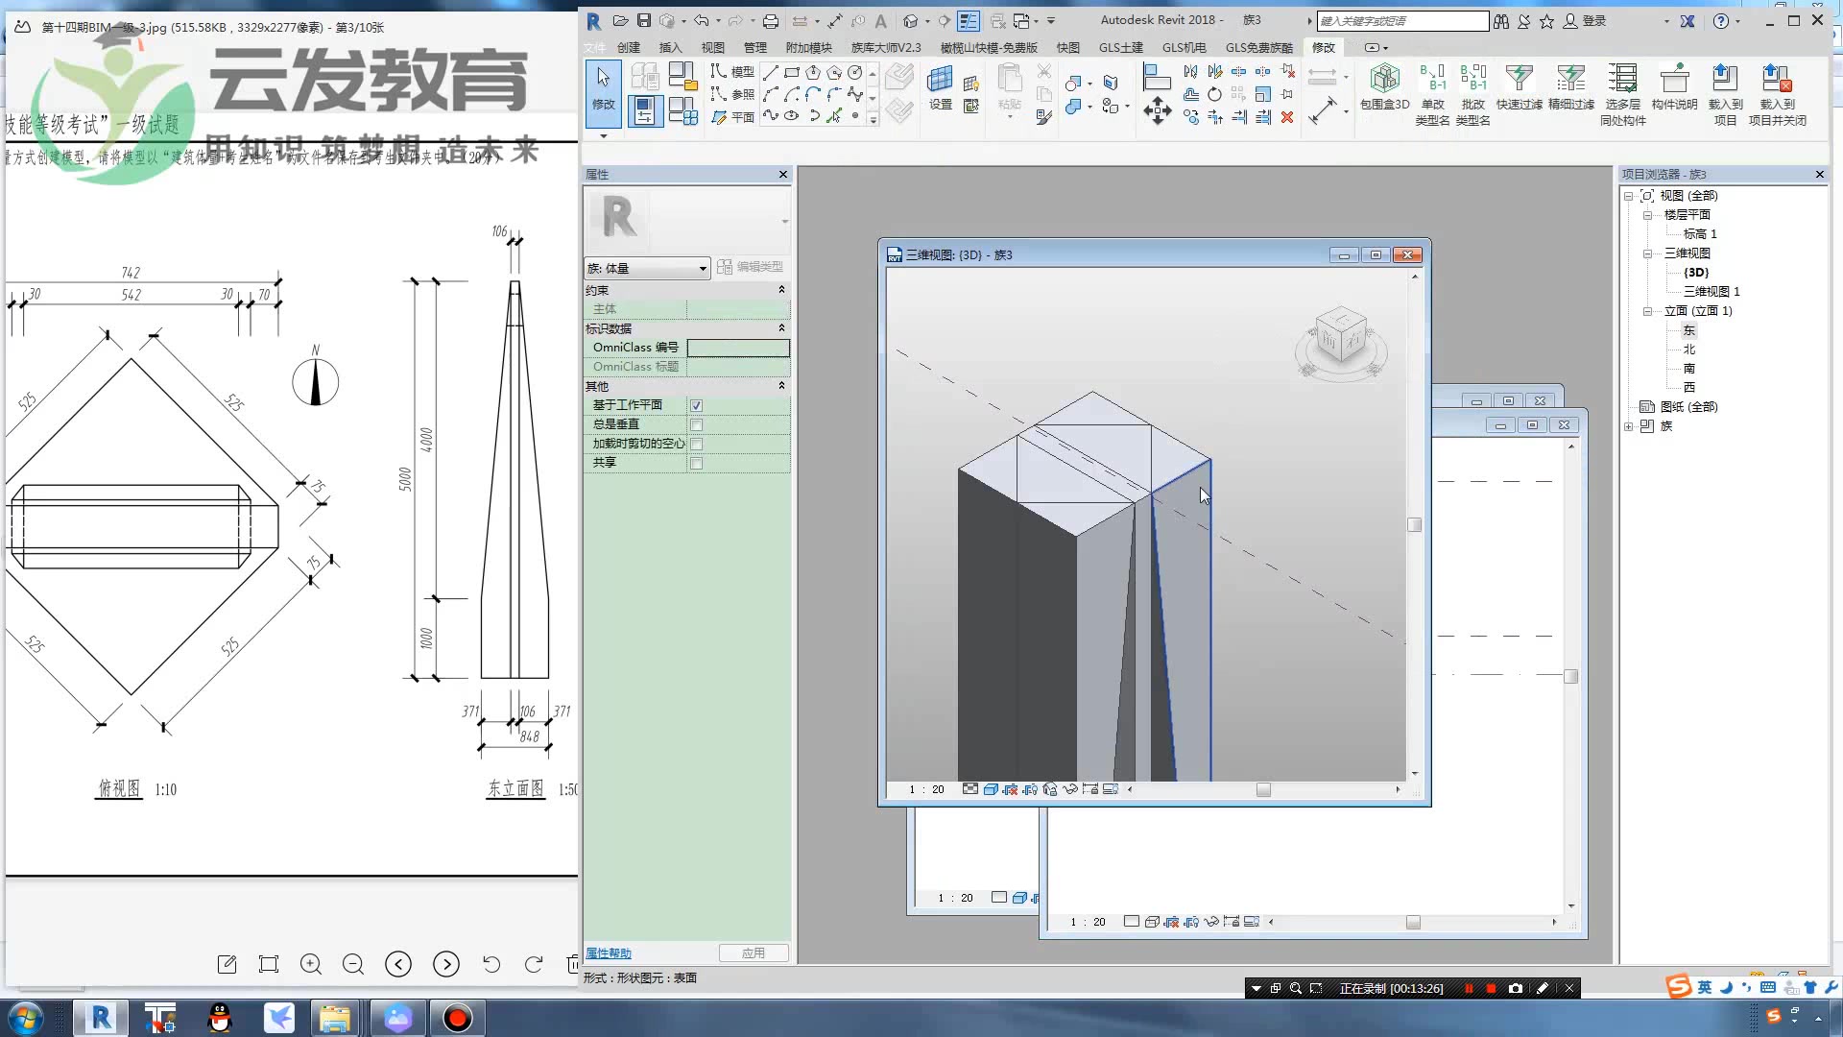Uncheck the 基于工作平面 checkbox
This screenshot has width=1843, height=1037.
click(x=697, y=405)
